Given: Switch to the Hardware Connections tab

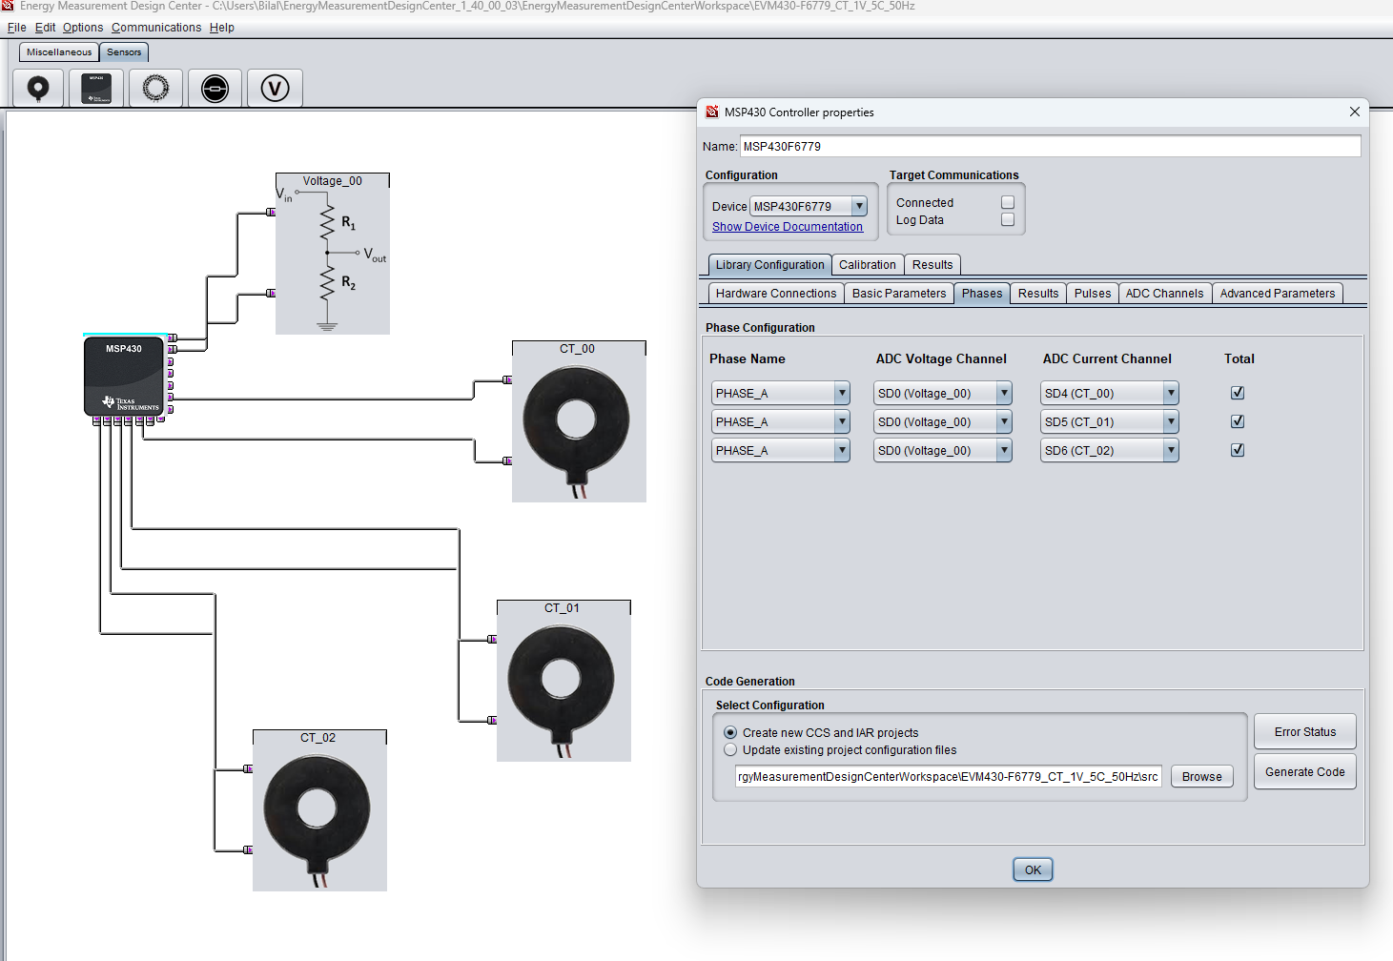Looking at the screenshot, I should pos(776,294).
